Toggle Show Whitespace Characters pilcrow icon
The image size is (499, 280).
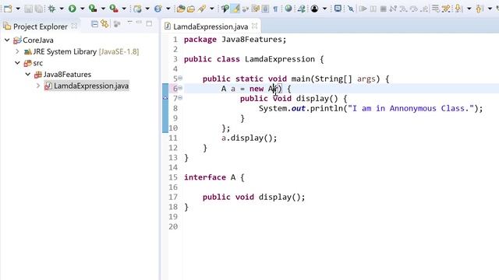[275, 9]
